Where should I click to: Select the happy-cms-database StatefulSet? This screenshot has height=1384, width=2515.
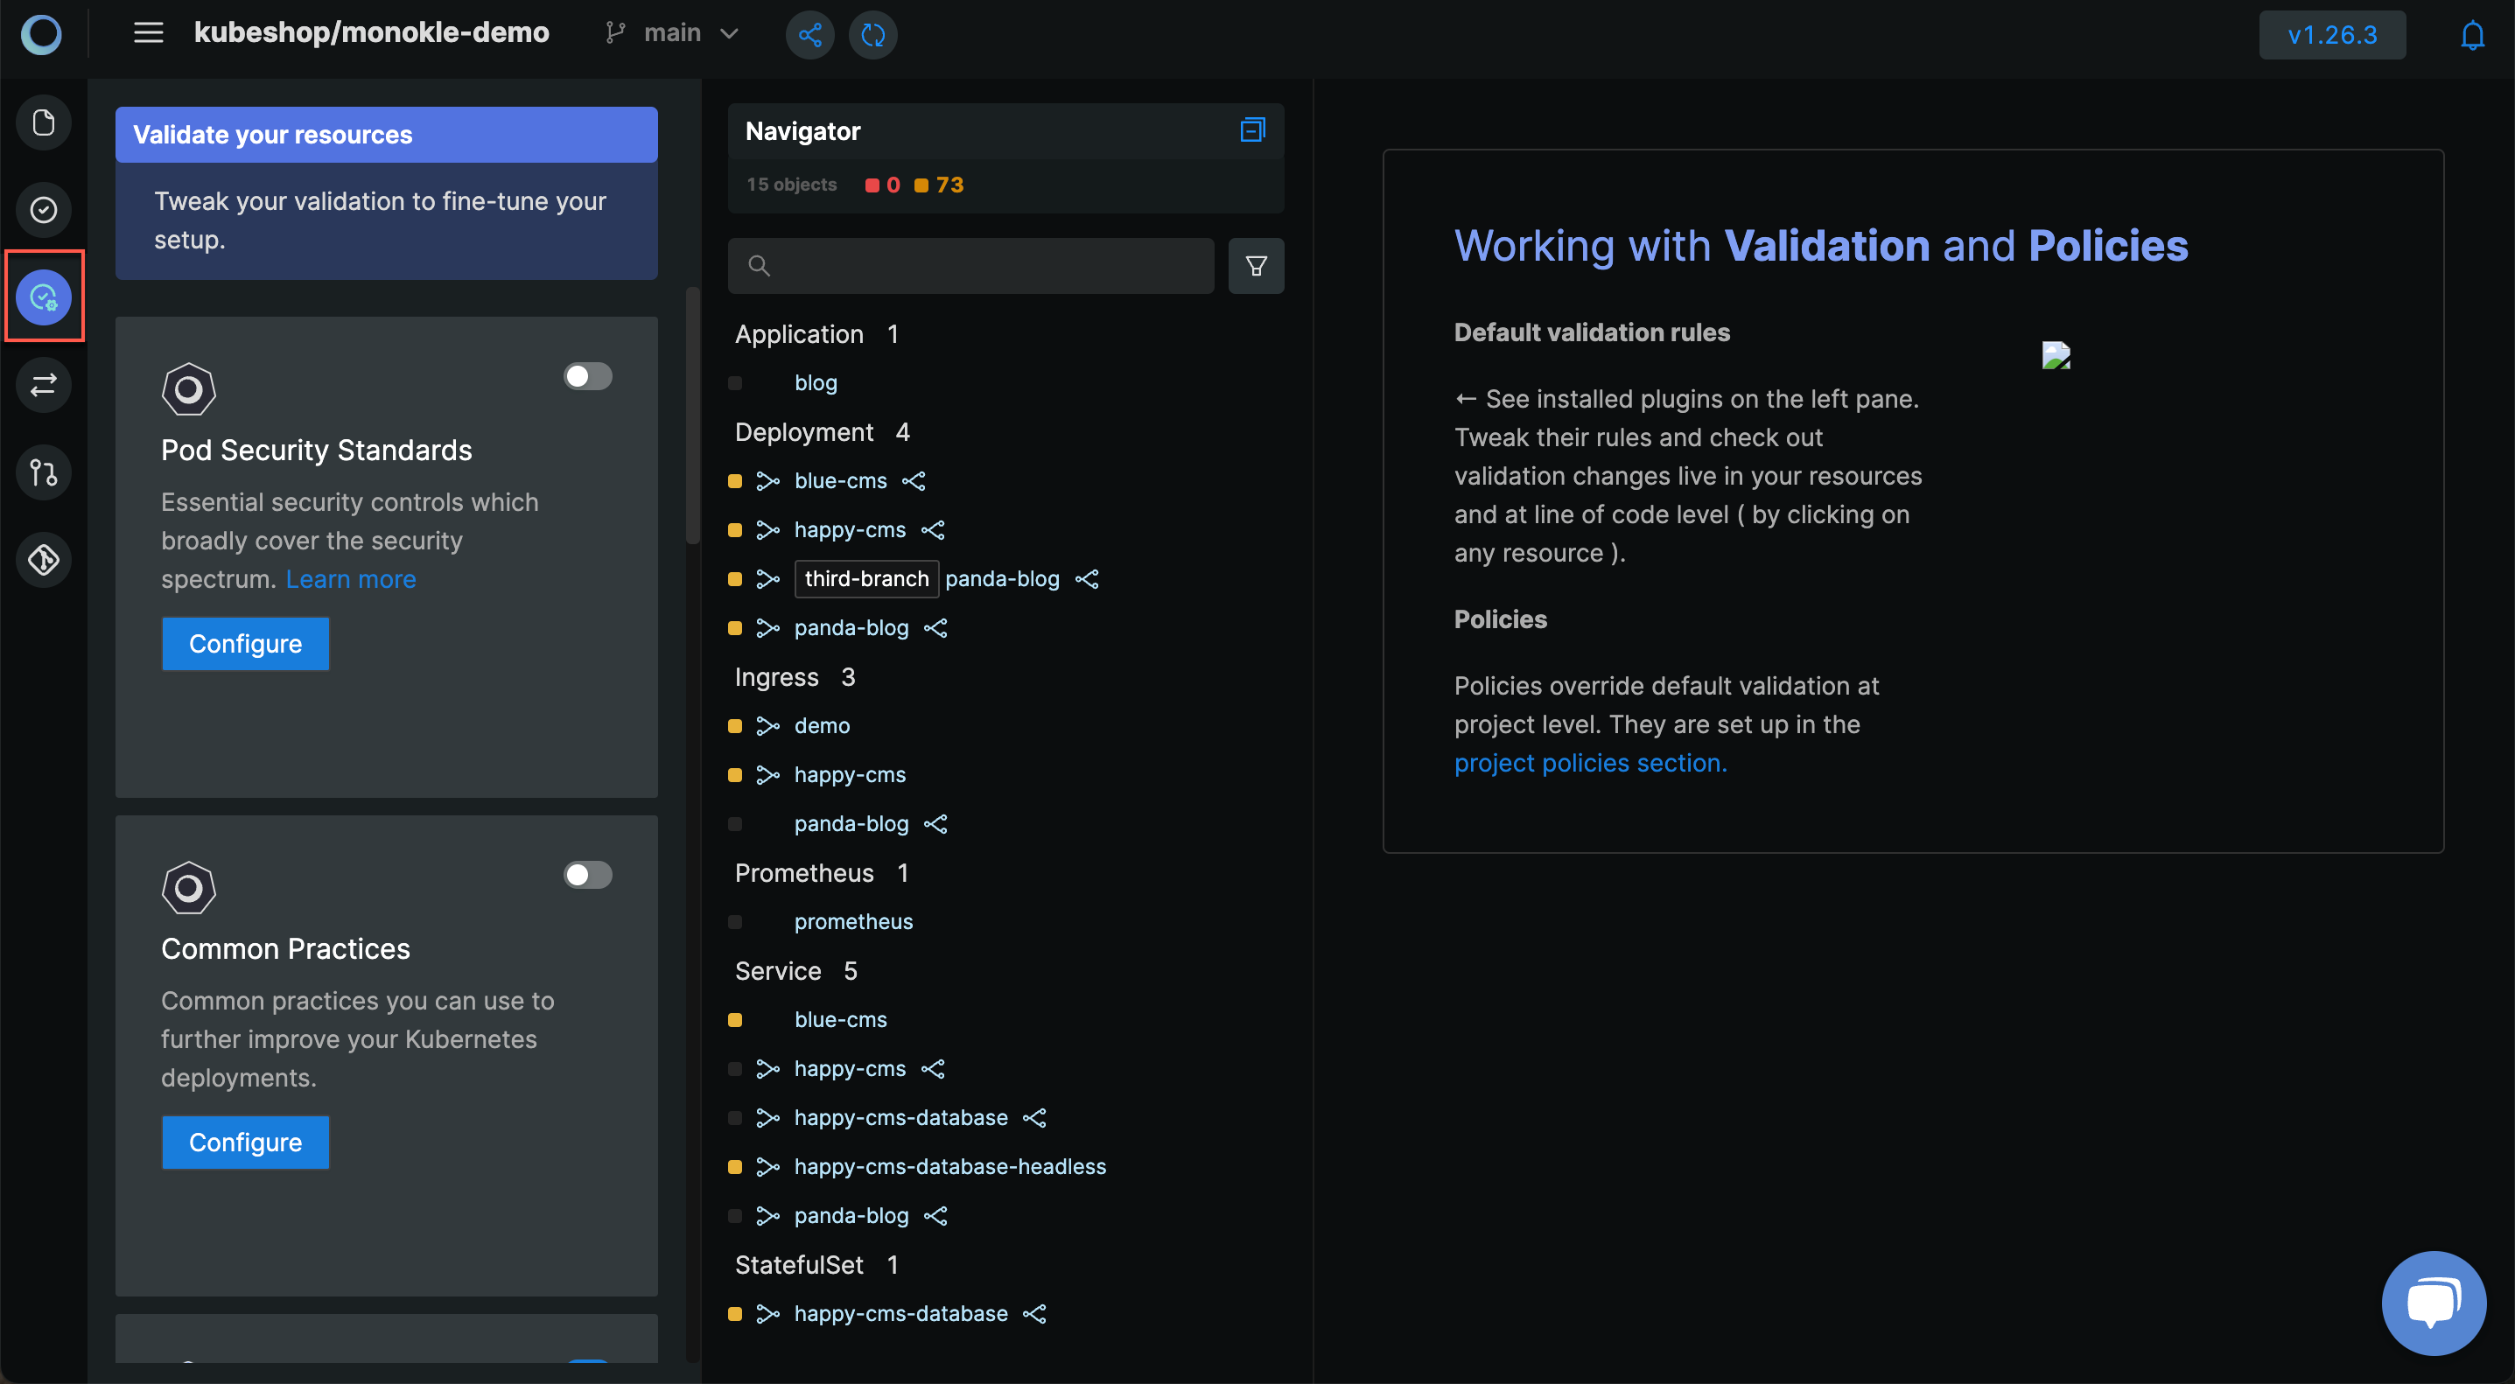[900, 1314]
